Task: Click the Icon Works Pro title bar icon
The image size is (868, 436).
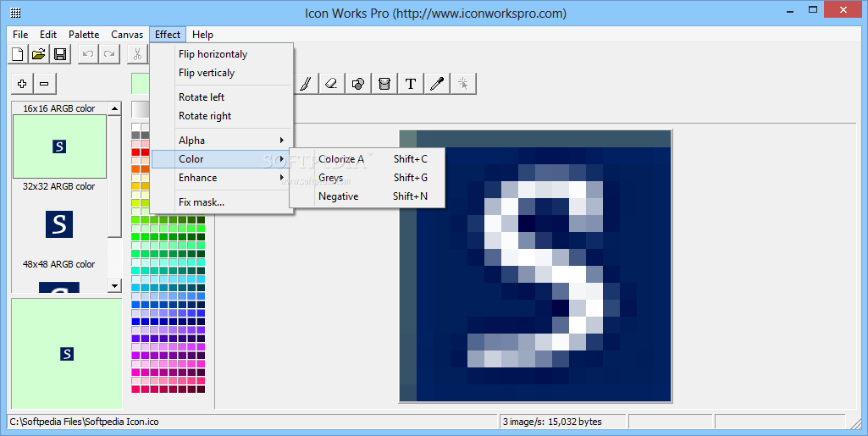Action: (x=16, y=14)
